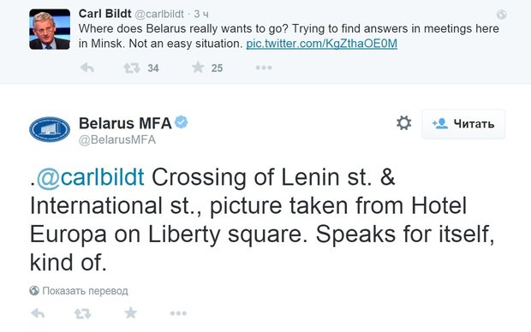The image size is (531, 332).
Task: Click Carl Bildt's name
Action: [104, 14]
